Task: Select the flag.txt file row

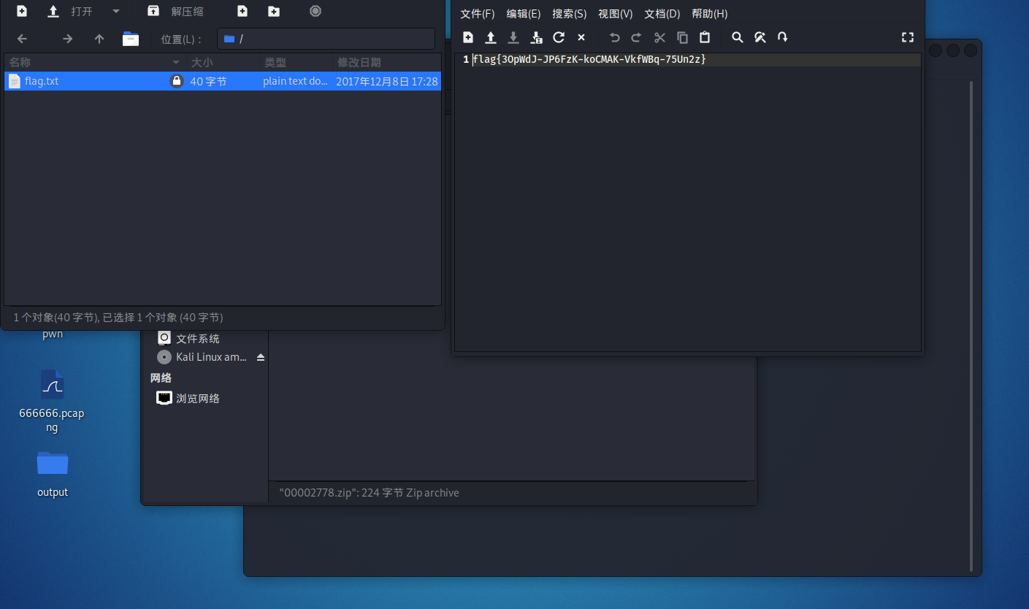Action: tap(223, 81)
